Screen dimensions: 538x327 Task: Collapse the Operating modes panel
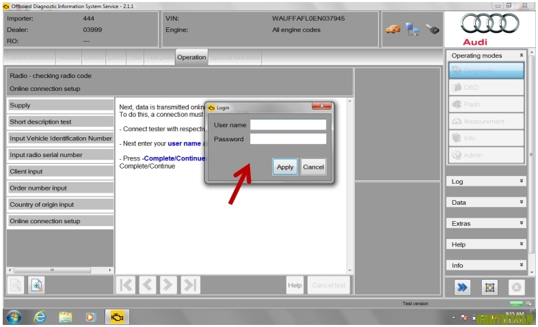521,55
